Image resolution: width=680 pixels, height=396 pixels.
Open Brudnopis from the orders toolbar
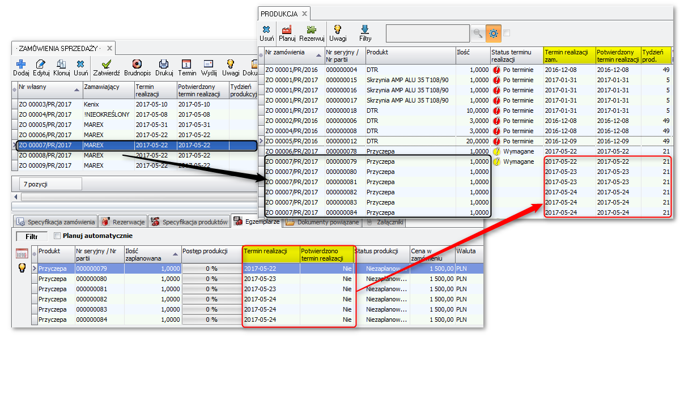click(137, 64)
